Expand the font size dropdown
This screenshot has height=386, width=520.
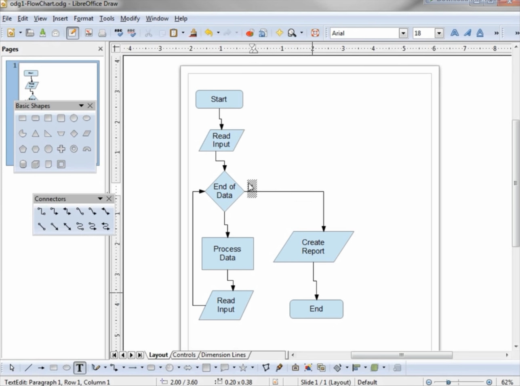click(439, 33)
